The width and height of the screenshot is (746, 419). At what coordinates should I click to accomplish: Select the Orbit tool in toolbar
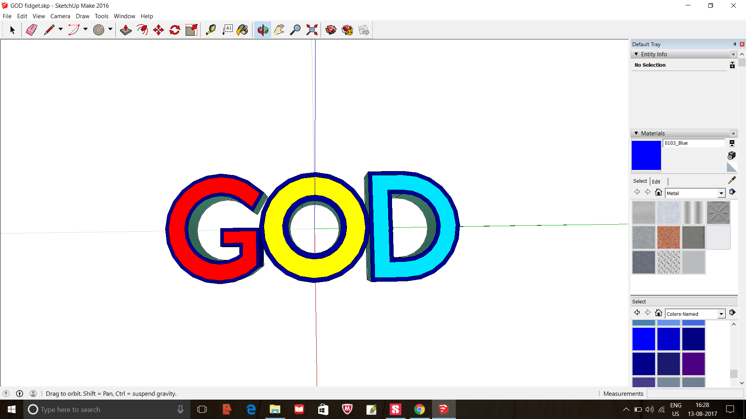(262, 29)
